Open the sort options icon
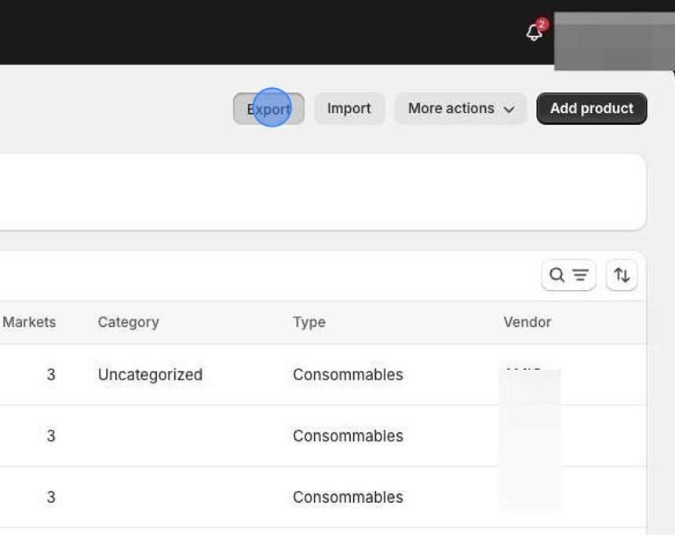The width and height of the screenshot is (675, 535). (622, 275)
